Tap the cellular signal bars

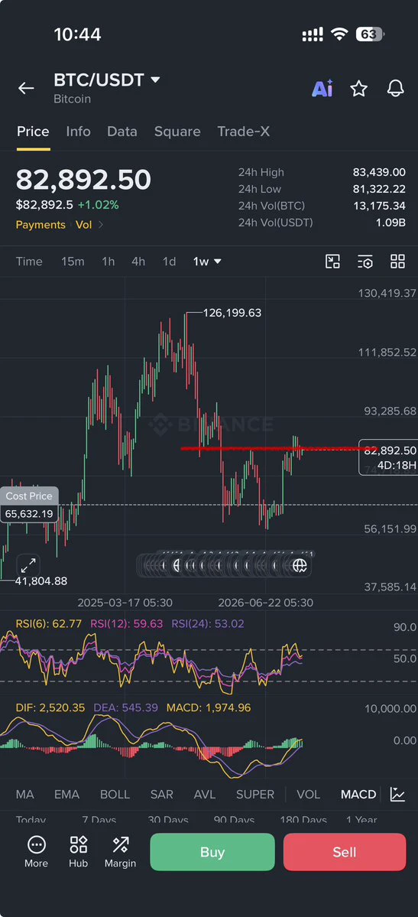tap(313, 35)
